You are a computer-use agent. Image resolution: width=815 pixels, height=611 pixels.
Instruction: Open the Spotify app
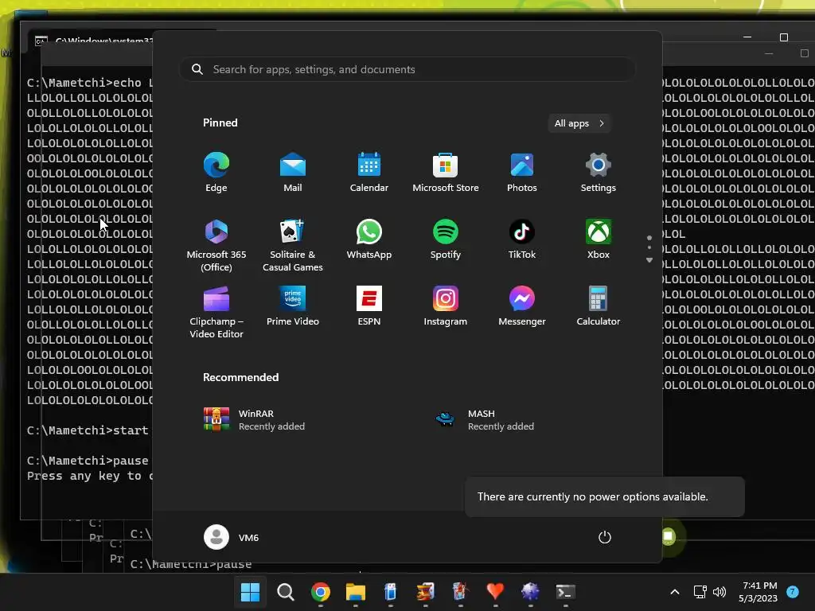[x=446, y=239]
